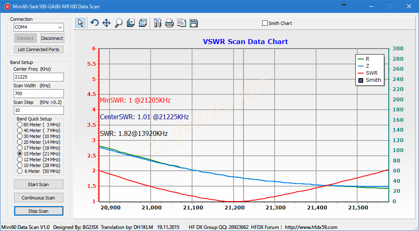
Task: Click the chart depth tool icon
Action: 131,23
